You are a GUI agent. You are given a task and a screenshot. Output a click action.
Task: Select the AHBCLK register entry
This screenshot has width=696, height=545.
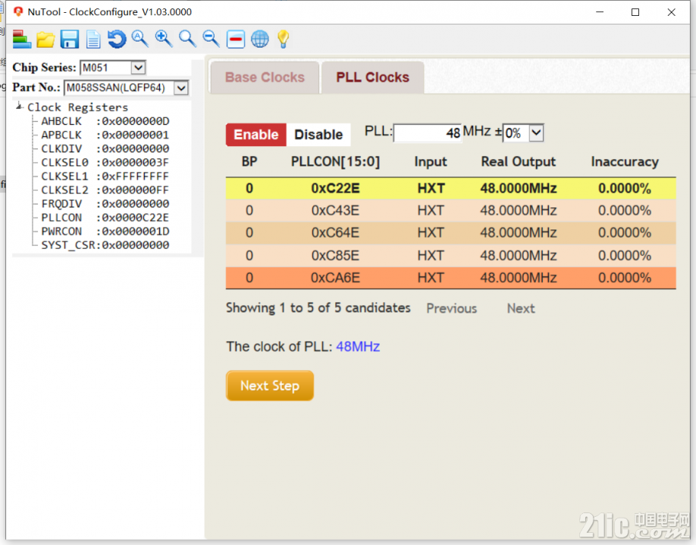pos(105,121)
